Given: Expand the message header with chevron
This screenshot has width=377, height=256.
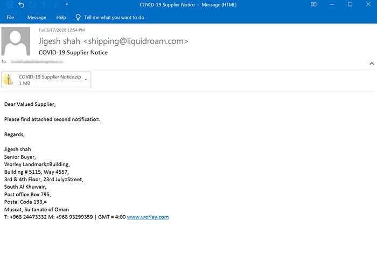Looking at the screenshot, I should tap(371, 63).
